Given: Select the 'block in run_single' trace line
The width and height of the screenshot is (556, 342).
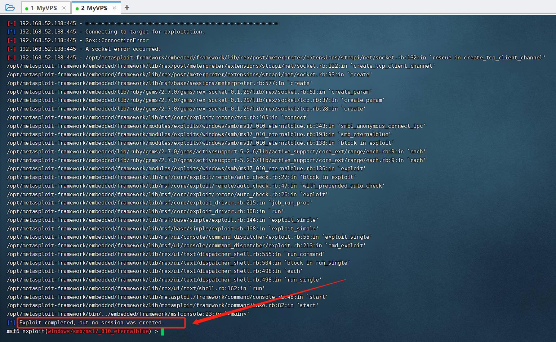Looking at the screenshot, I should click(x=178, y=263).
